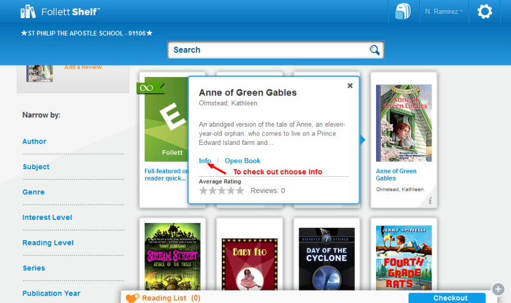Click the Info link in popup
Image resolution: width=511 pixels, height=303 pixels.
click(x=205, y=161)
